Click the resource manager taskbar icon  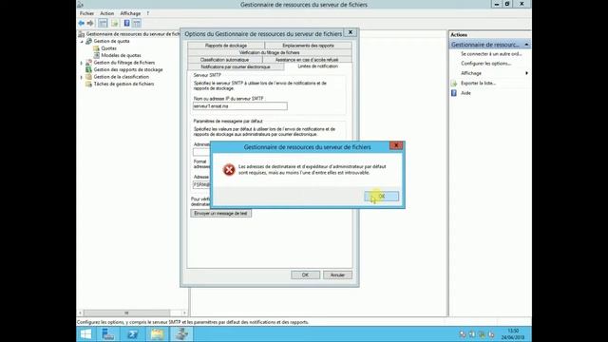181,333
